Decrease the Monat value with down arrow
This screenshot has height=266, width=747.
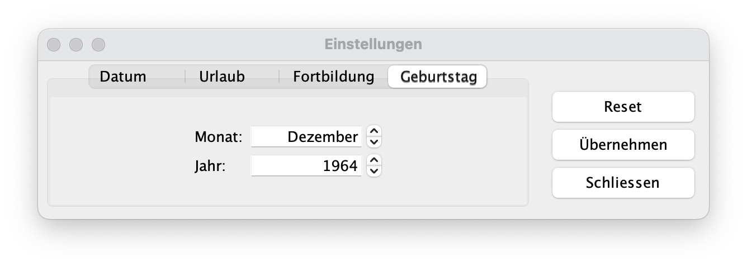click(x=375, y=142)
